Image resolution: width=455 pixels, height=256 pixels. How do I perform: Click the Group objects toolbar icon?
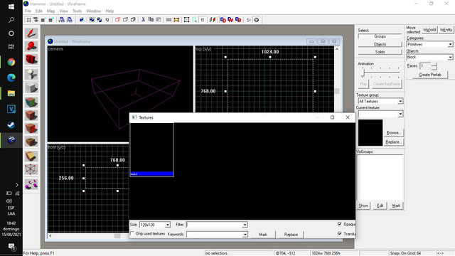(92, 20)
